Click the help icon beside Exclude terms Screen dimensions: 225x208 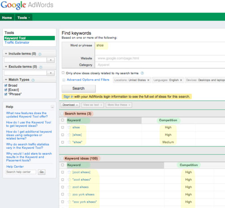(x=41, y=67)
